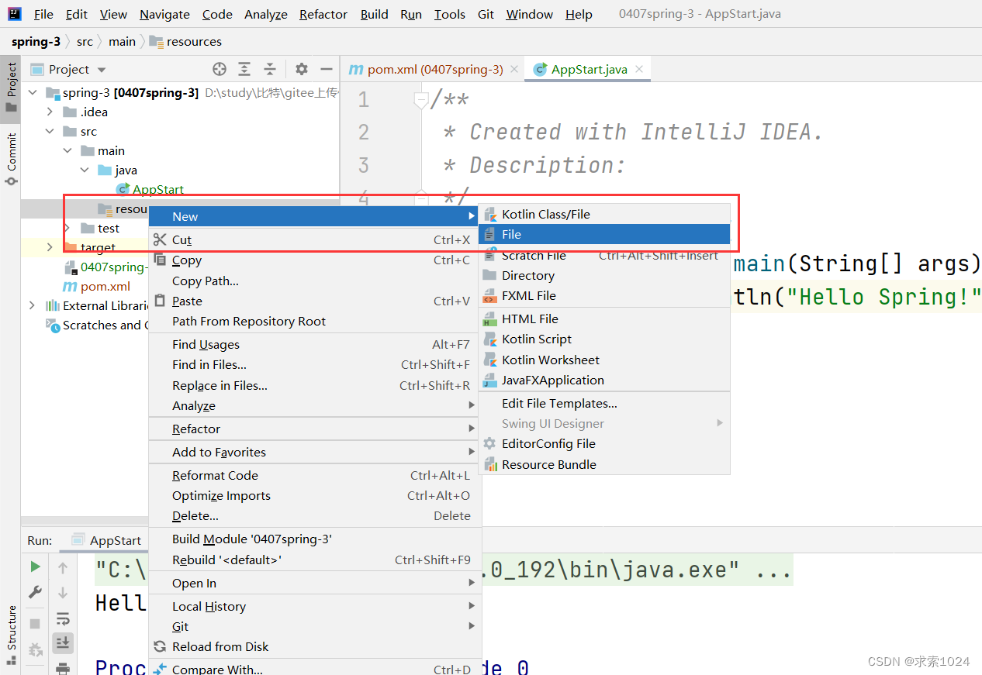The image size is (982, 675).
Task: Expand the target folder node
Action: tap(50, 247)
